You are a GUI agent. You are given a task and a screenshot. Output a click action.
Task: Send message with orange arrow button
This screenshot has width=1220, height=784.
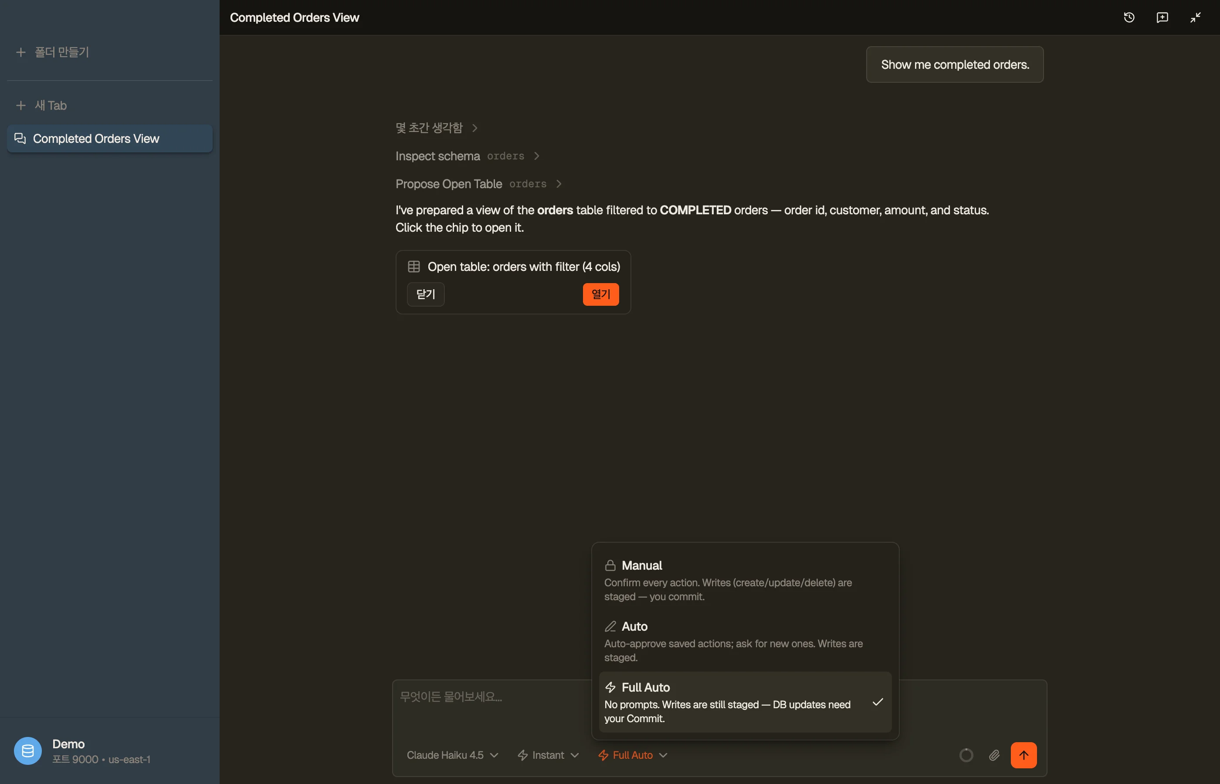[x=1023, y=755]
